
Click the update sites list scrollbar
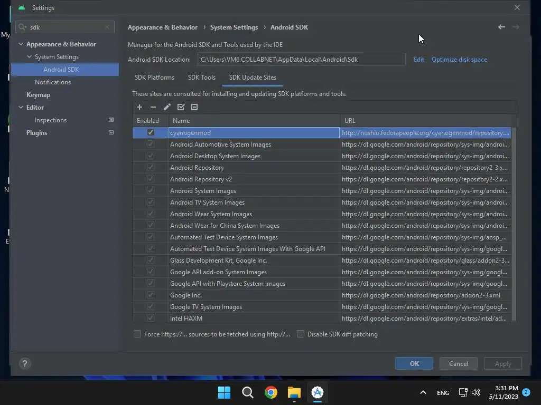click(x=514, y=224)
